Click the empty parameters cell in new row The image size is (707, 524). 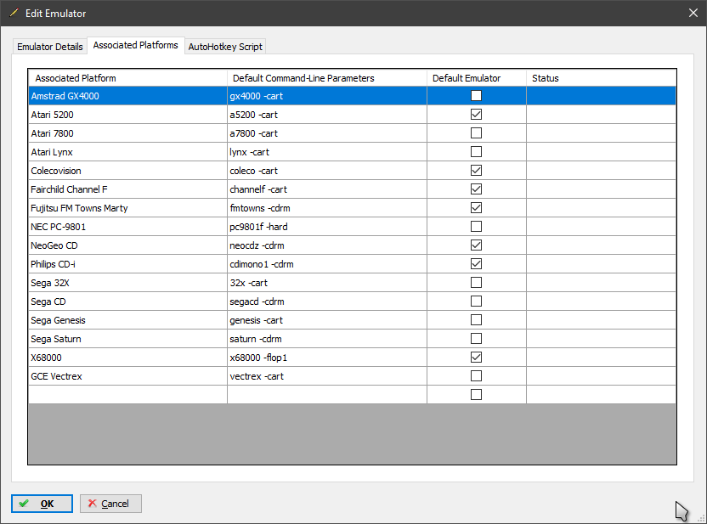coord(327,395)
